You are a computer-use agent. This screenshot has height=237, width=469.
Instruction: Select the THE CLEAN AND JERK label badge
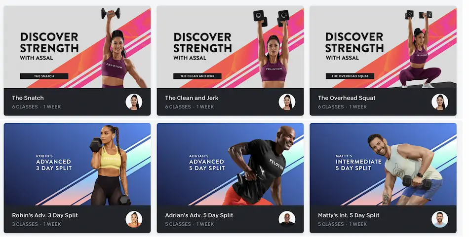click(197, 76)
